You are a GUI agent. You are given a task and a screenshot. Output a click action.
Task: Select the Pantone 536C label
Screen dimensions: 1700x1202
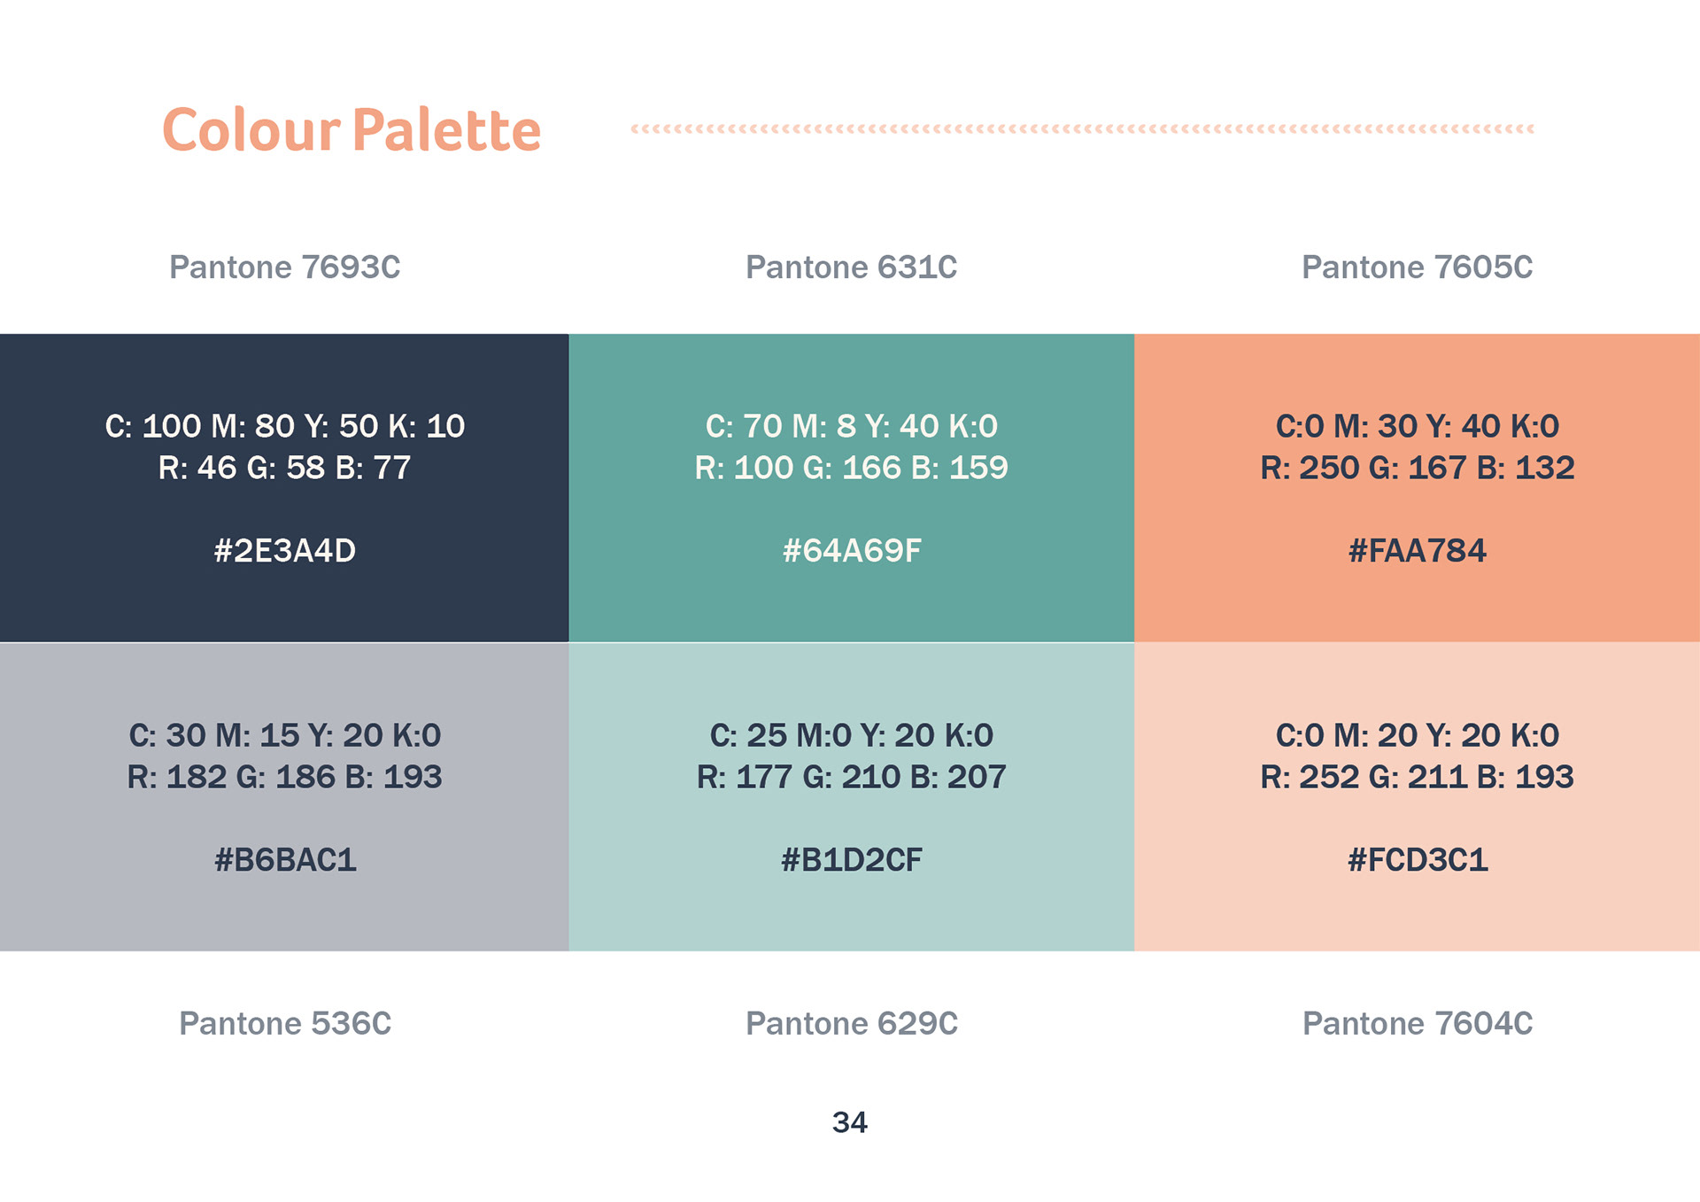pyautogui.click(x=285, y=1024)
